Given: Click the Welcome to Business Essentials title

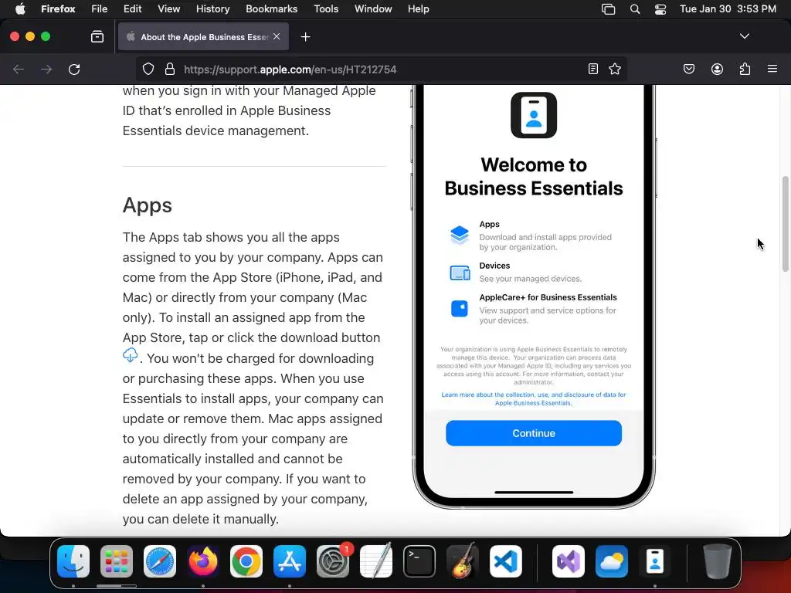Looking at the screenshot, I should pyautogui.click(x=534, y=177).
